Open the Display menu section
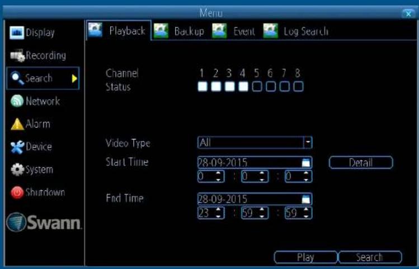This screenshot has height=269, width=419. [x=32, y=33]
